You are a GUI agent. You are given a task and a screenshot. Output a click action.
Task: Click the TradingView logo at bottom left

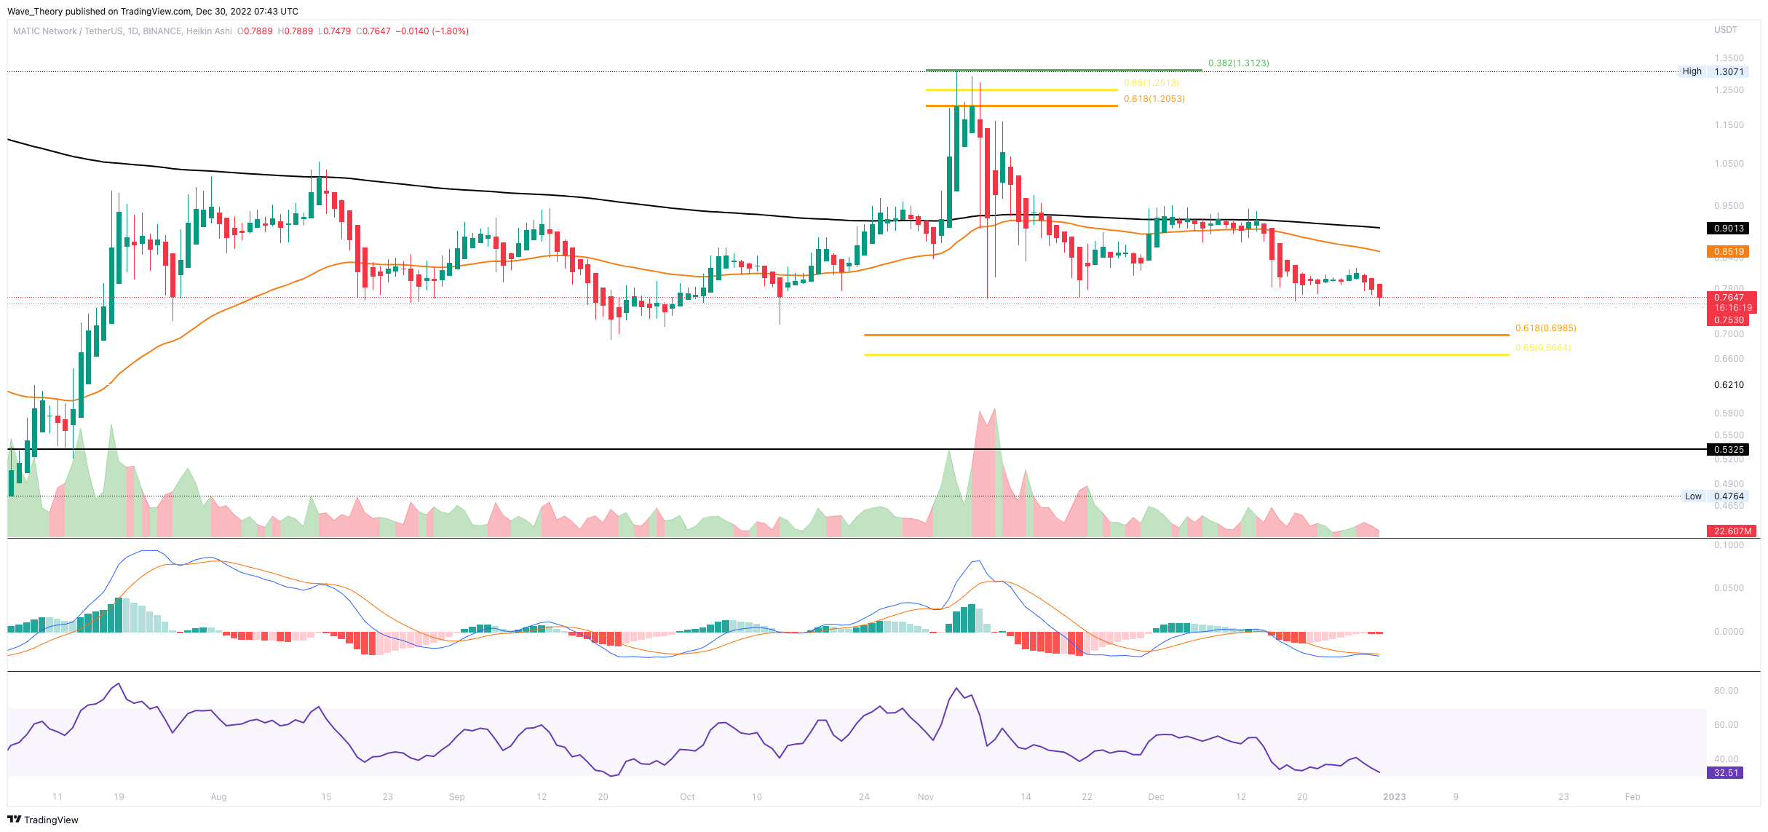click(42, 820)
